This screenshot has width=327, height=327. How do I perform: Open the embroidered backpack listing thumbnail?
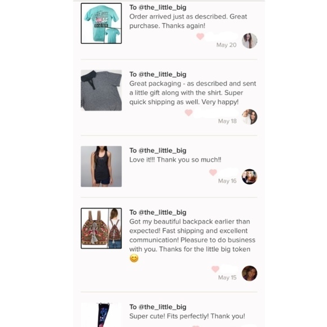point(101,228)
